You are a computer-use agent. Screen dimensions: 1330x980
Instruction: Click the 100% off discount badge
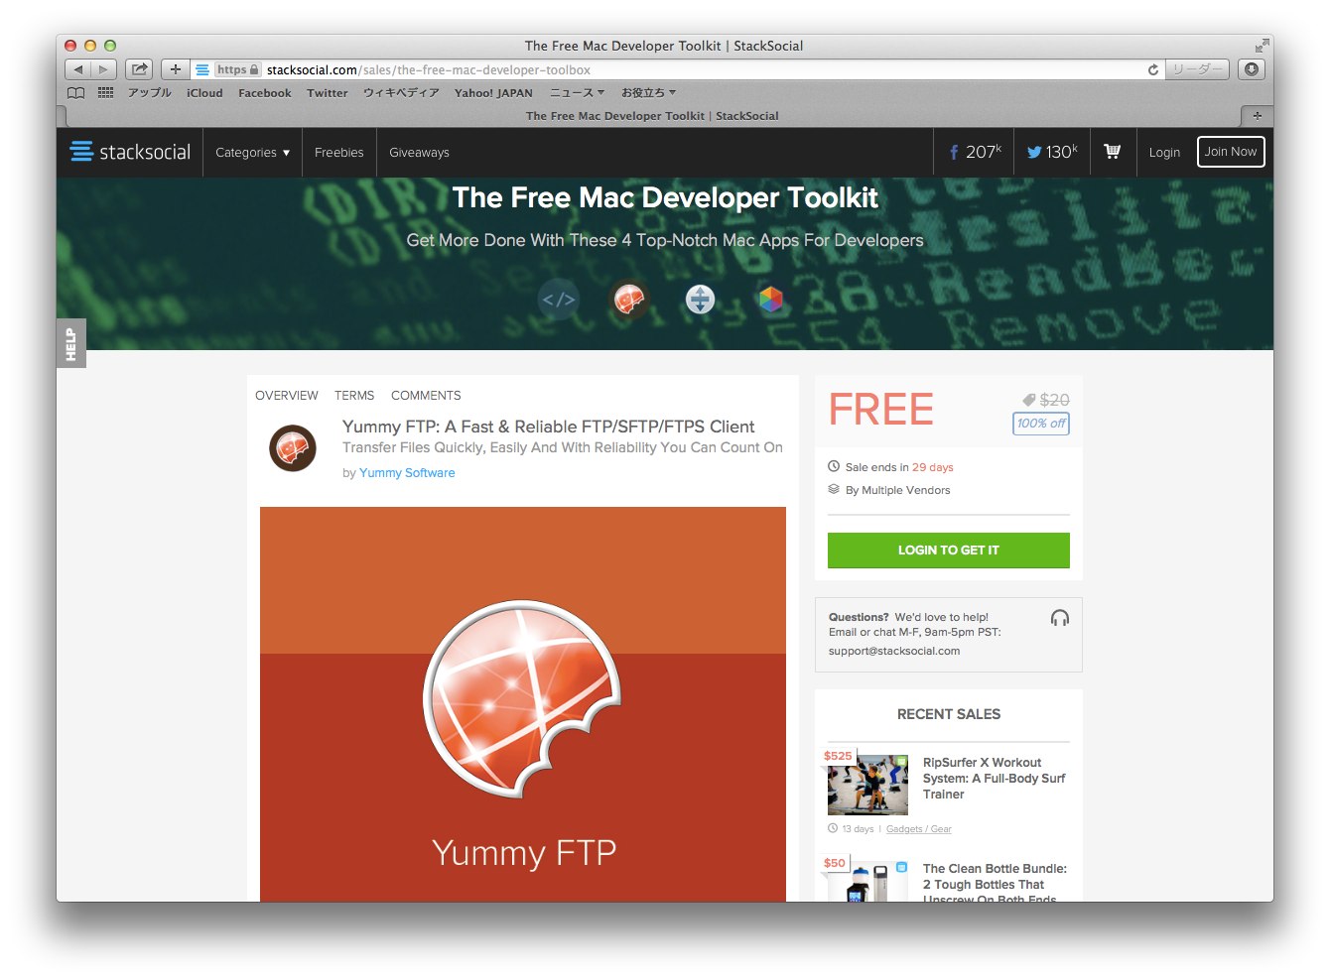pyautogui.click(x=1041, y=424)
